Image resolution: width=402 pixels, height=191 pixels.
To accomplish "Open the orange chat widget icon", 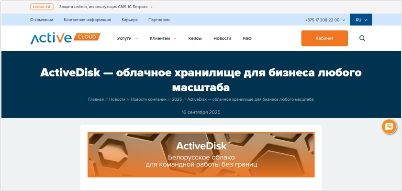I will (x=389, y=127).
